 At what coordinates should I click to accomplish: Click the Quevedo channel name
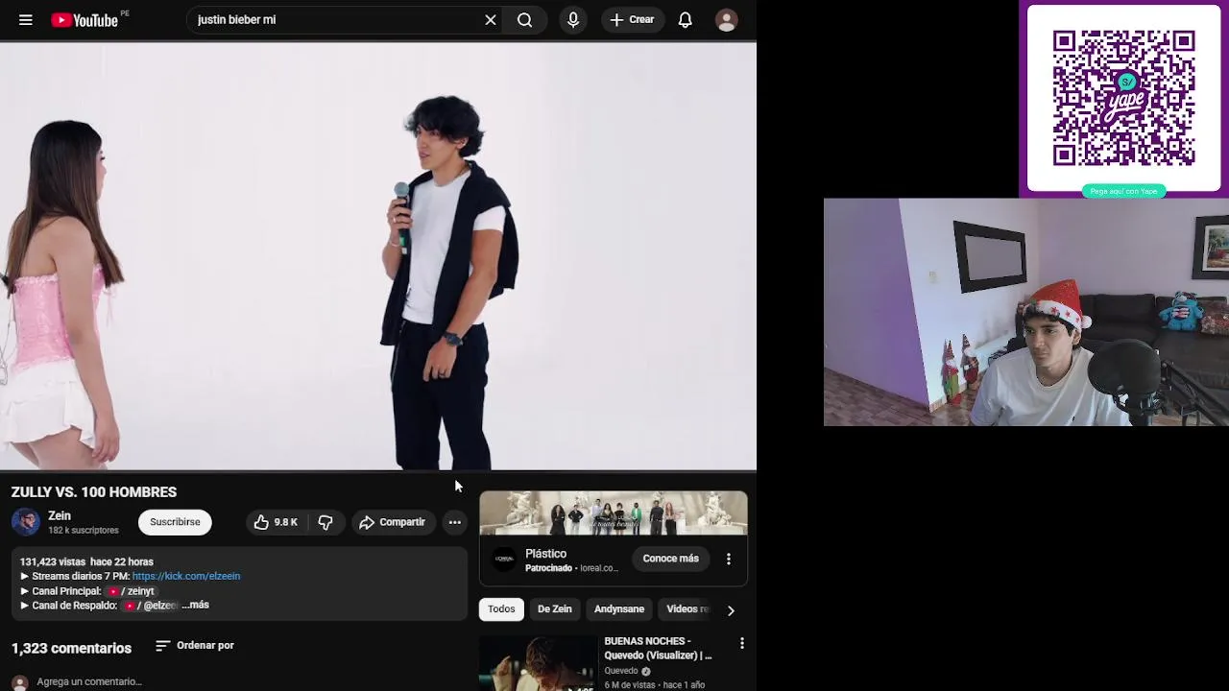(621, 671)
